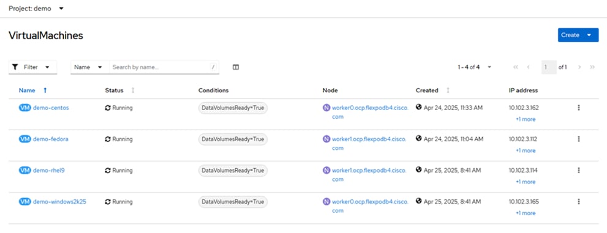Sort by Status column arrows icon
This screenshot has height=233, width=607.
coord(133,91)
